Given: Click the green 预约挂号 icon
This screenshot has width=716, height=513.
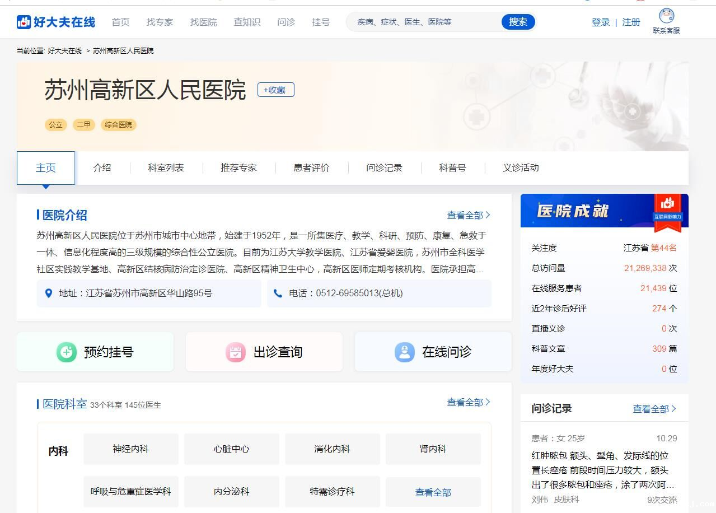Looking at the screenshot, I should pyautogui.click(x=67, y=352).
